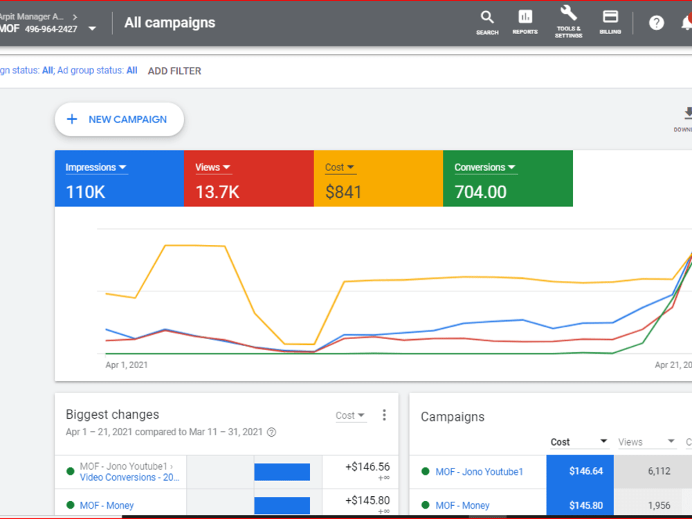Click Arpit Manager account breadcrumb
This screenshot has height=519, width=692.
tap(32, 17)
